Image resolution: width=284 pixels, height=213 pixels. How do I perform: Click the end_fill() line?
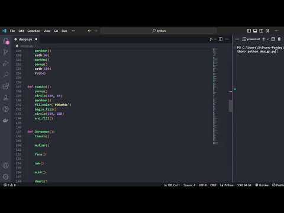pyautogui.click(x=44, y=118)
